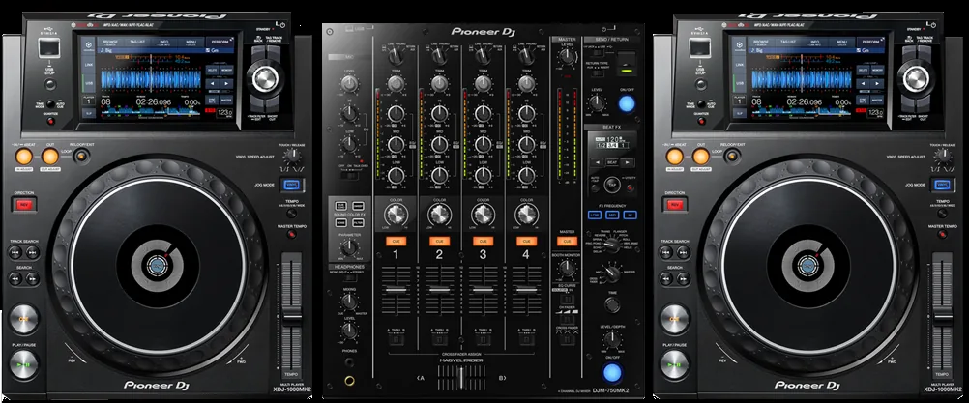Image resolution: width=969 pixels, height=403 pixels.
Task: Enable headphone CUE for channel 1
Action: click(x=396, y=242)
